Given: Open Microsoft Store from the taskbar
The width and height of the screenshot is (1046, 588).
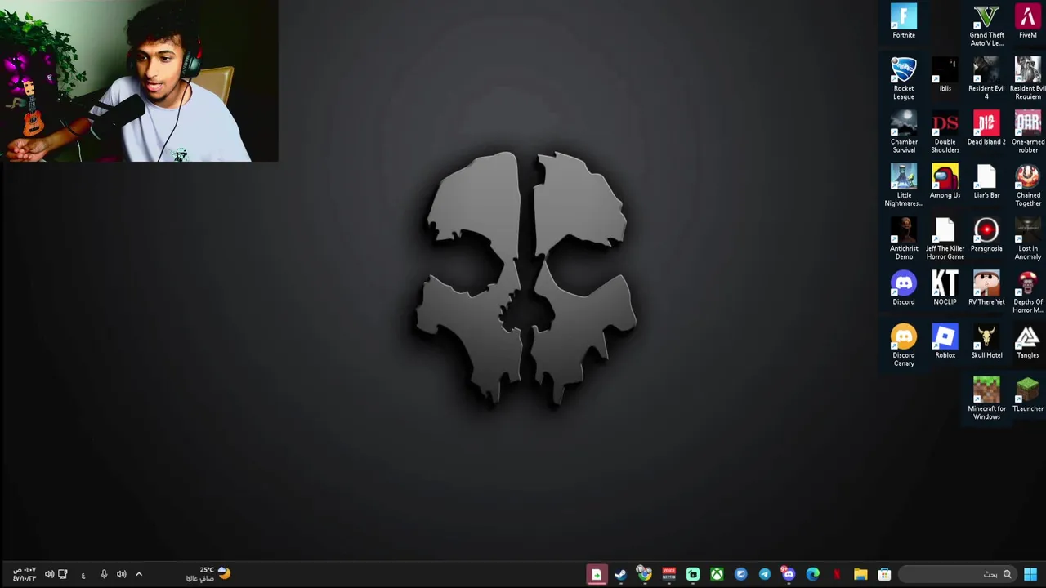Looking at the screenshot, I should (884, 574).
